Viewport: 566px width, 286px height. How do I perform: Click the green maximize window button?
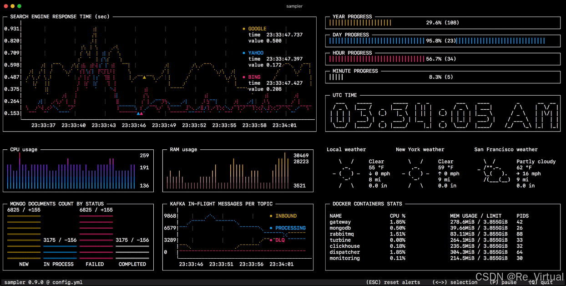[19, 6]
